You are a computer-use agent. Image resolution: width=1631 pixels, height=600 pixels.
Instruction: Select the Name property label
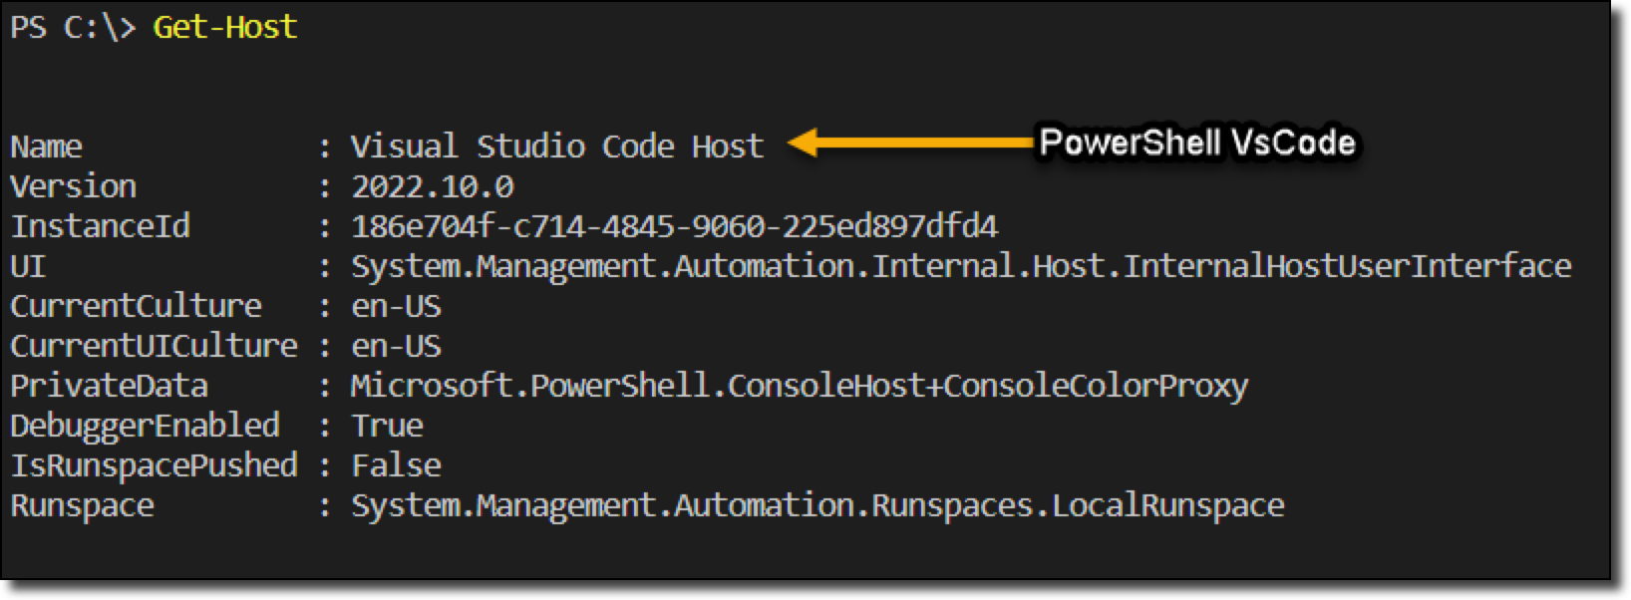(46, 147)
